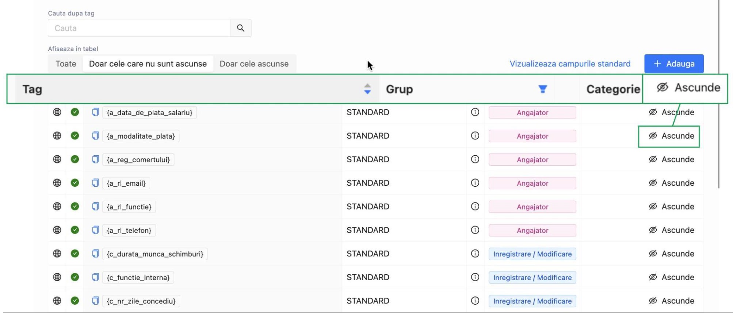Click the {a_rl_email} tag label
The height and width of the screenshot is (313, 733).
click(x=126, y=183)
